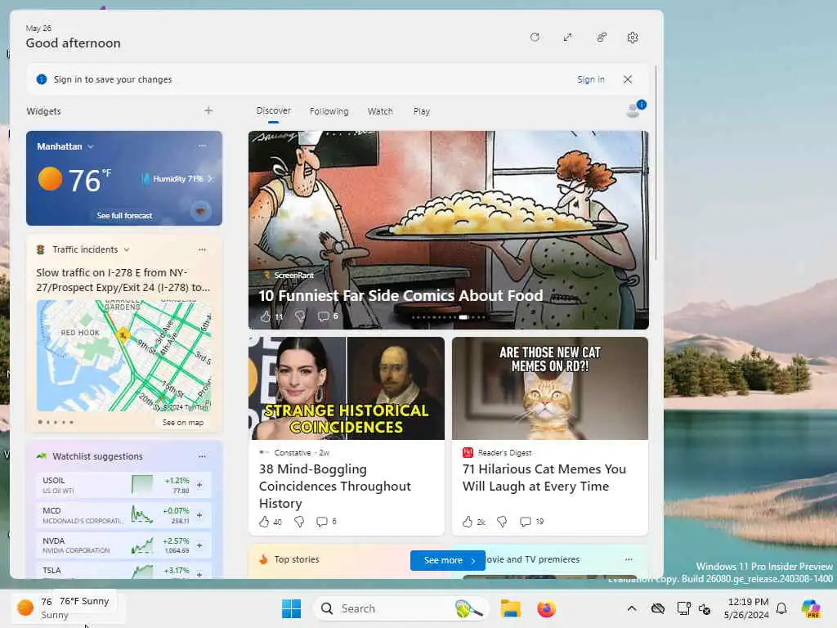Add MCD to watchlist
This screenshot has width=837, height=628.
(x=199, y=515)
